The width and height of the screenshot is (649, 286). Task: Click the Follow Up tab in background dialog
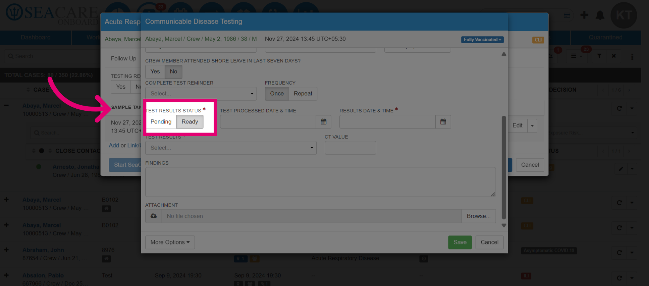click(123, 58)
